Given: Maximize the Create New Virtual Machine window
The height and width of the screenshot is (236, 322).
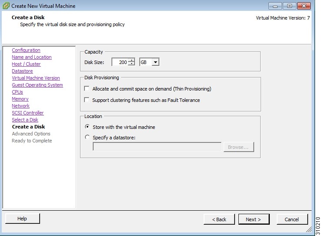Looking at the screenshot, I should point(289,6).
